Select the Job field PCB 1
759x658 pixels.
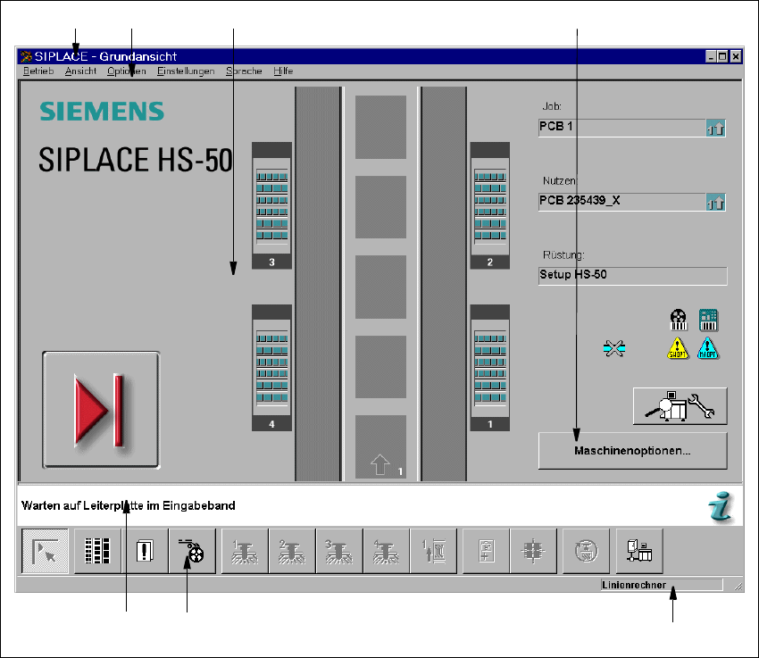tap(622, 128)
